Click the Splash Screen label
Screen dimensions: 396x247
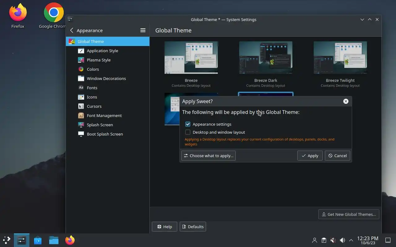tap(100, 125)
